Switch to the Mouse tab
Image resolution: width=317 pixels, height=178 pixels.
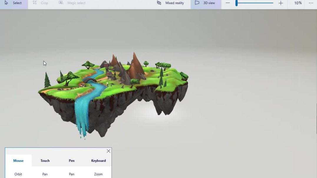click(x=18, y=161)
